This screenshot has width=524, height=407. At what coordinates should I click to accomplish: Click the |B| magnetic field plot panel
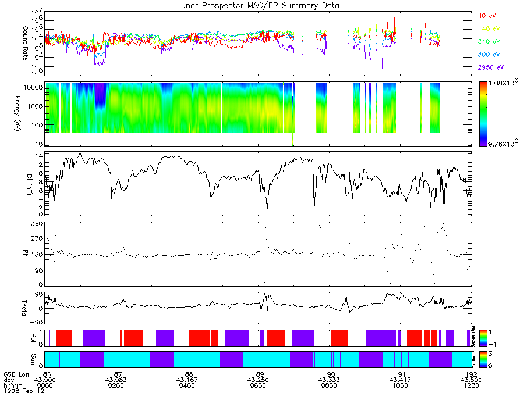(258, 184)
